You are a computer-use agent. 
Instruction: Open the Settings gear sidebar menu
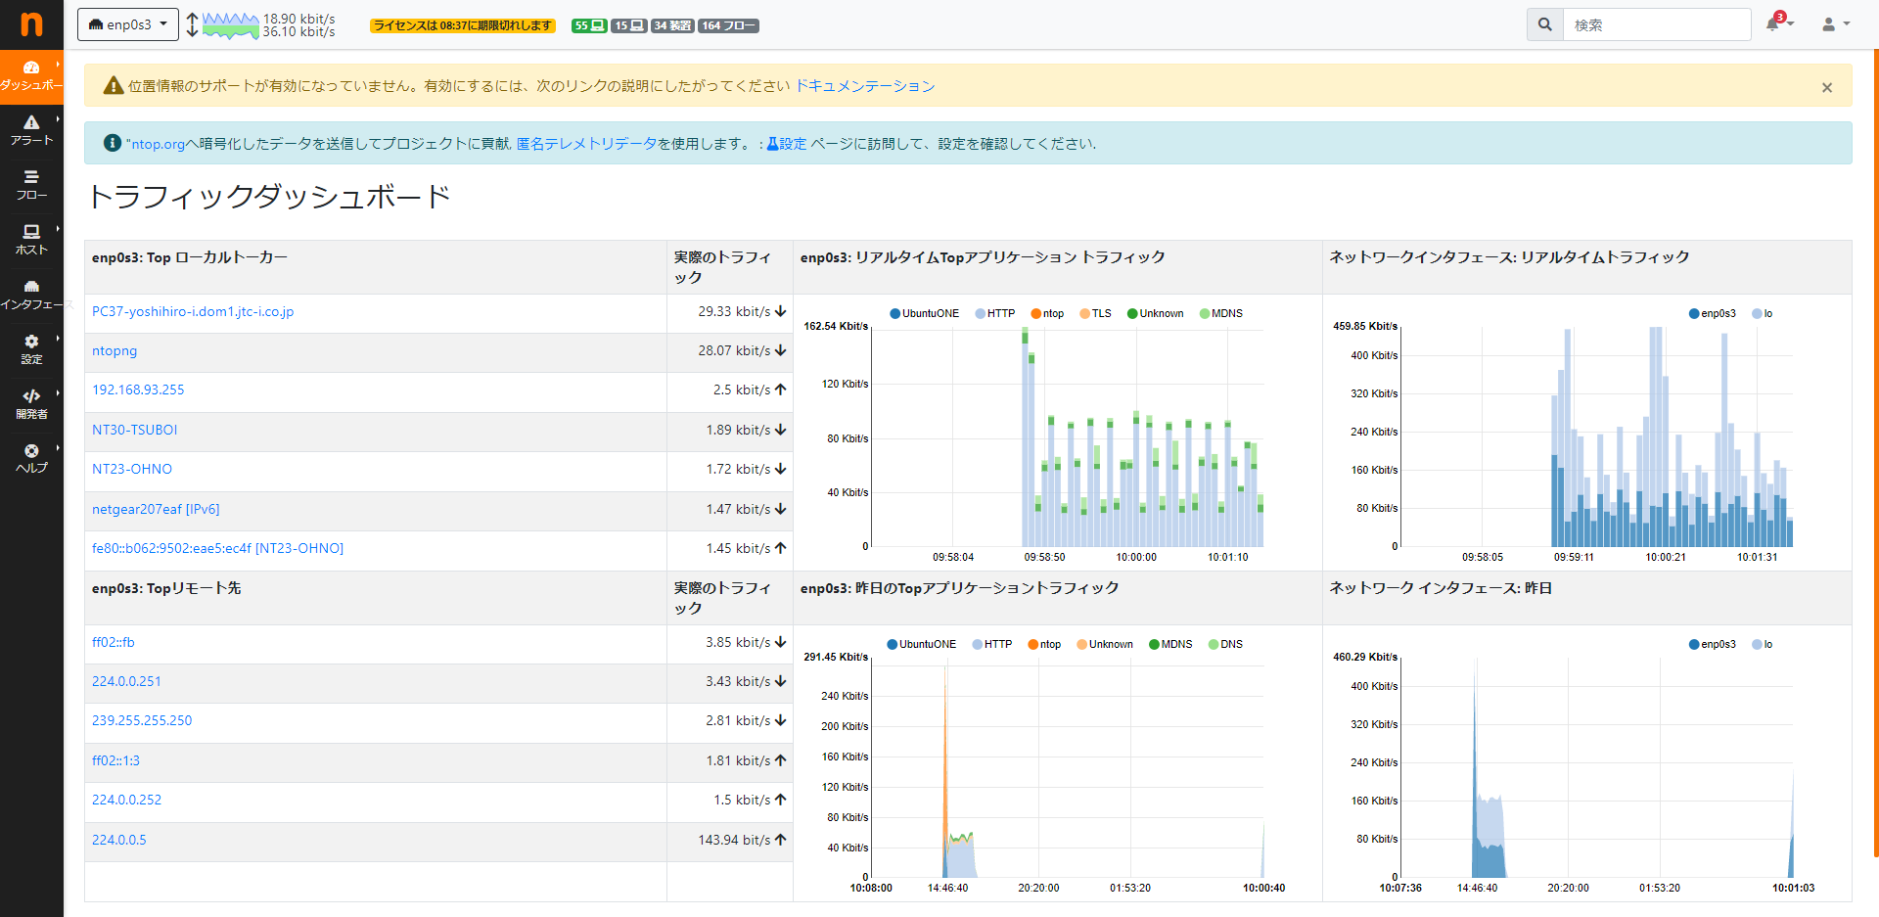[x=31, y=350]
